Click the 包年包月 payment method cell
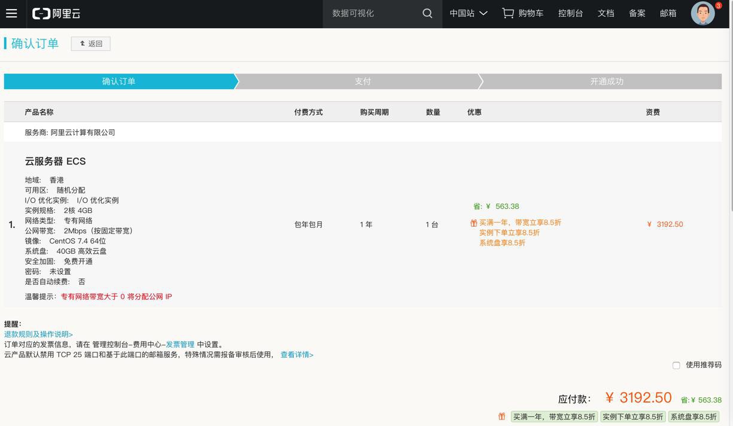This screenshot has width=733, height=426. tap(309, 224)
